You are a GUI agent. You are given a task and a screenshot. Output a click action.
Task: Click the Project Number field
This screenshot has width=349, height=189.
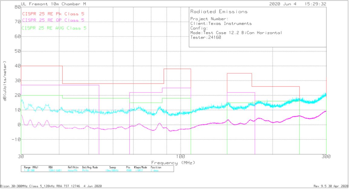tap(207, 19)
